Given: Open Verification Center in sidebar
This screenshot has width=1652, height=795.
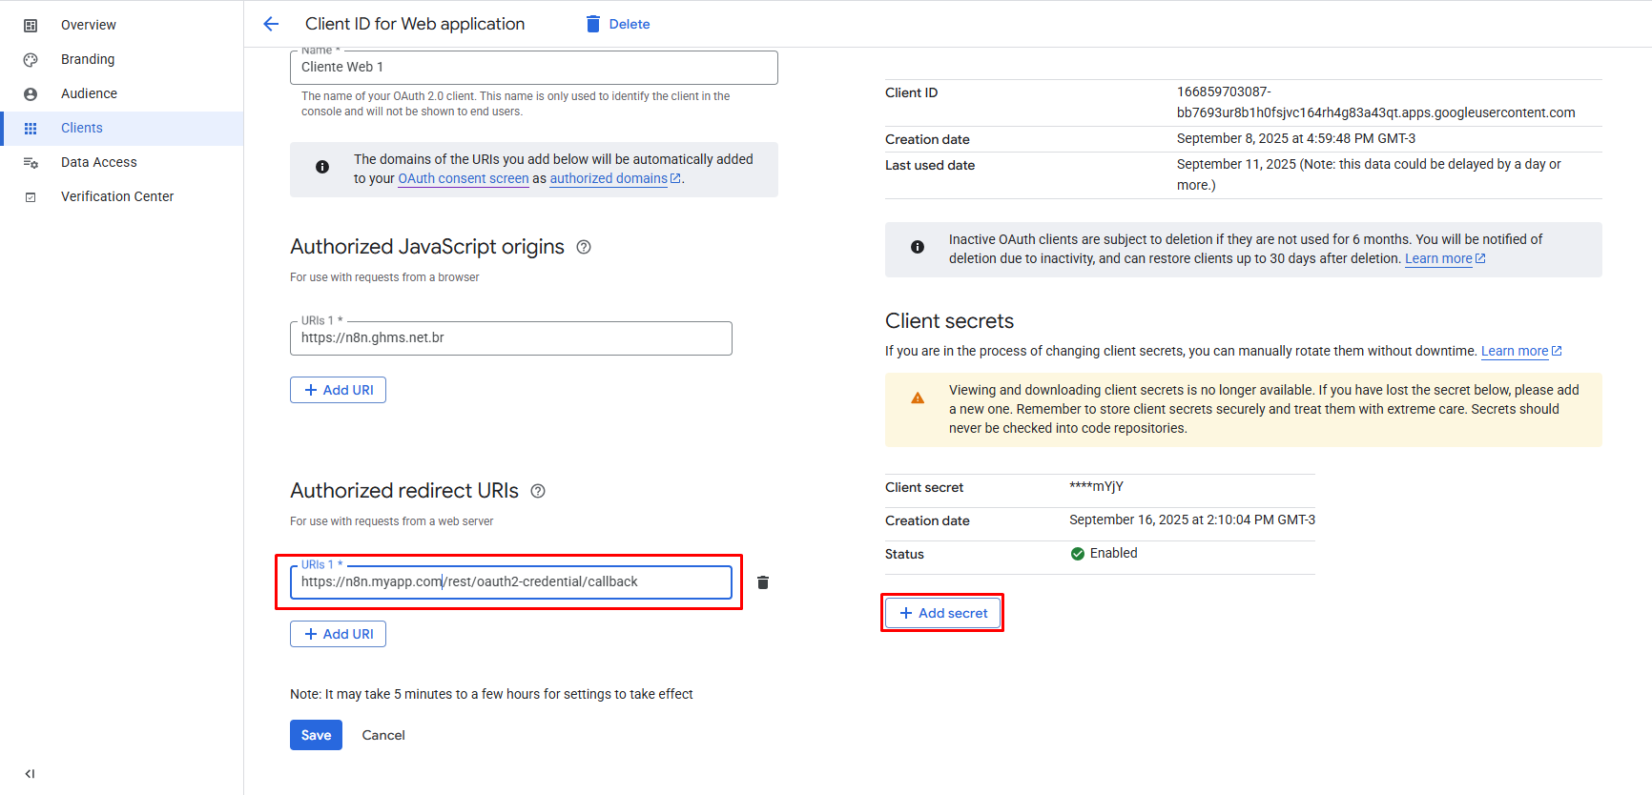Looking at the screenshot, I should click(x=117, y=196).
